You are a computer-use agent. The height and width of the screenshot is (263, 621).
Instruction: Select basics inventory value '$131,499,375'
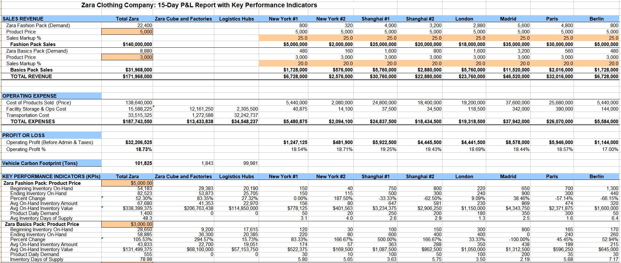pos(137,249)
